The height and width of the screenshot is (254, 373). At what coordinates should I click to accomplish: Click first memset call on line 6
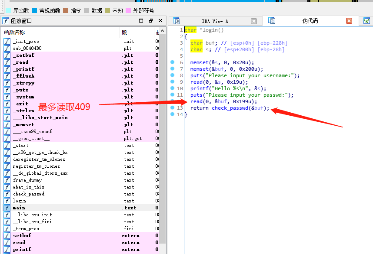point(200,62)
